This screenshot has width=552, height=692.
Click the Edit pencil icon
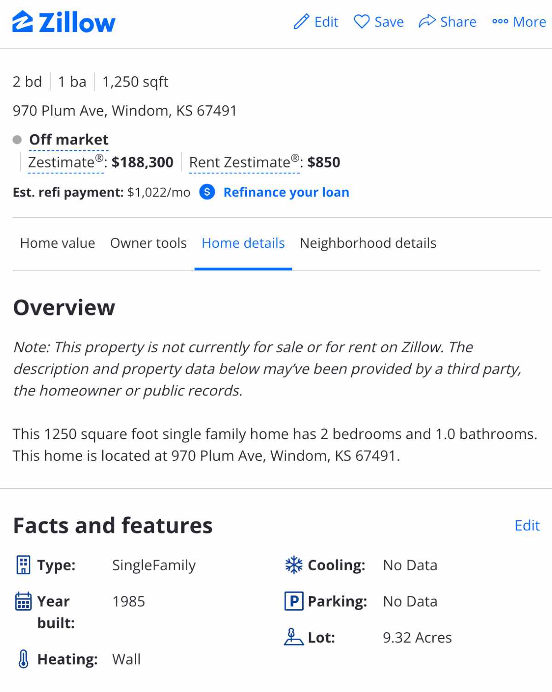pyautogui.click(x=302, y=22)
